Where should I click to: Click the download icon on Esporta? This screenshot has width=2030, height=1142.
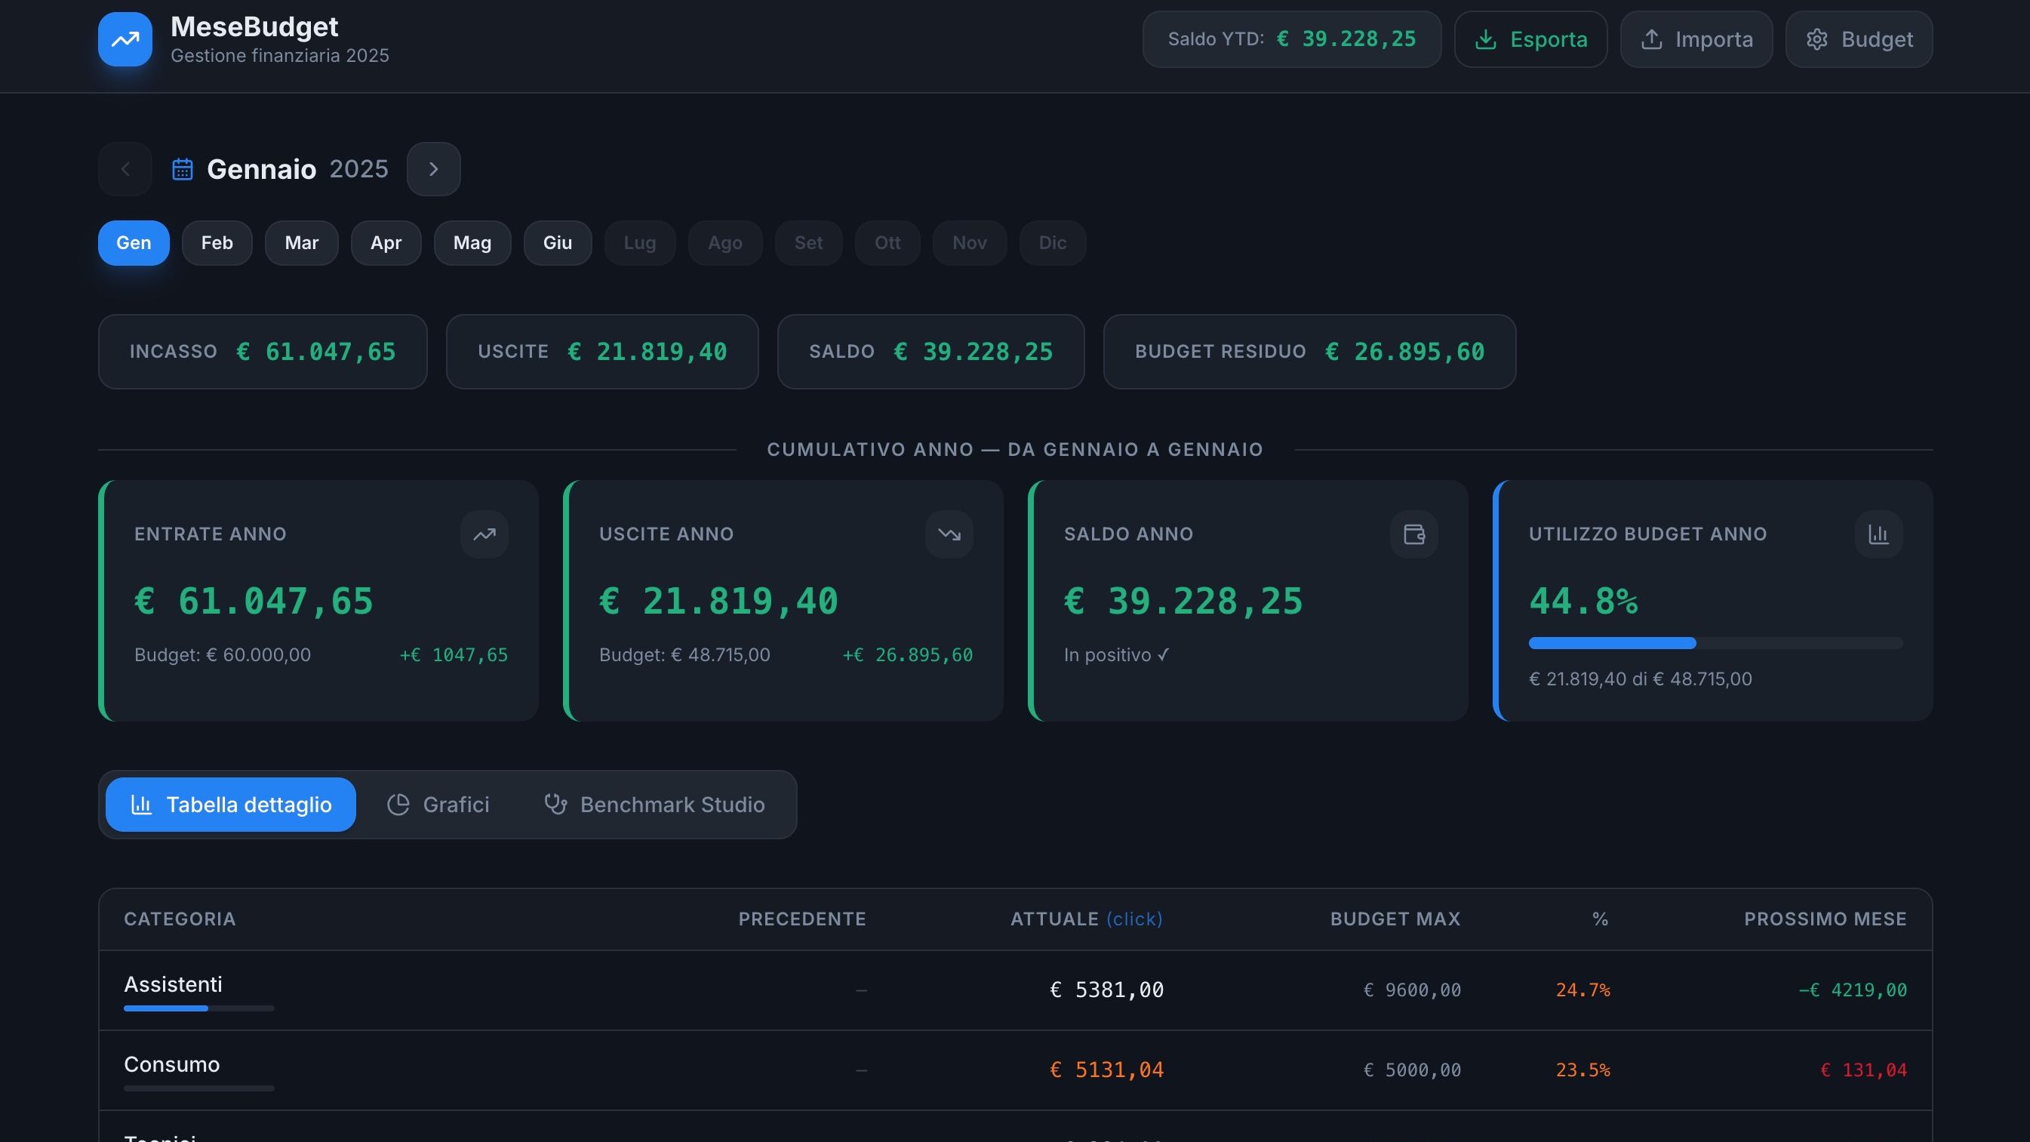[x=1485, y=39]
